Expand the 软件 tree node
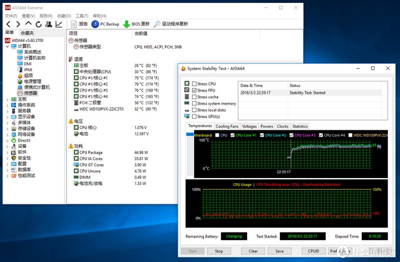The height and width of the screenshot is (262, 400). 7,152
